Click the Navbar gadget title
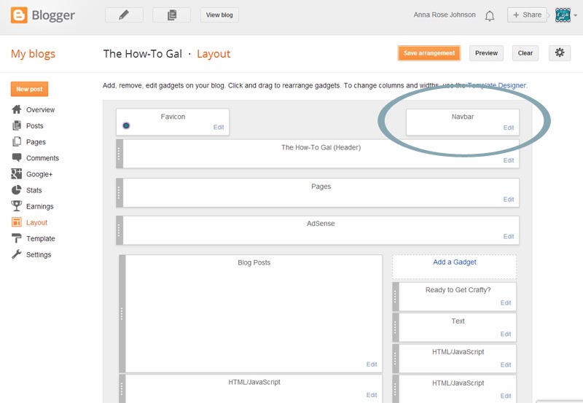Image resolution: width=583 pixels, height=403 pixels. 463,117
